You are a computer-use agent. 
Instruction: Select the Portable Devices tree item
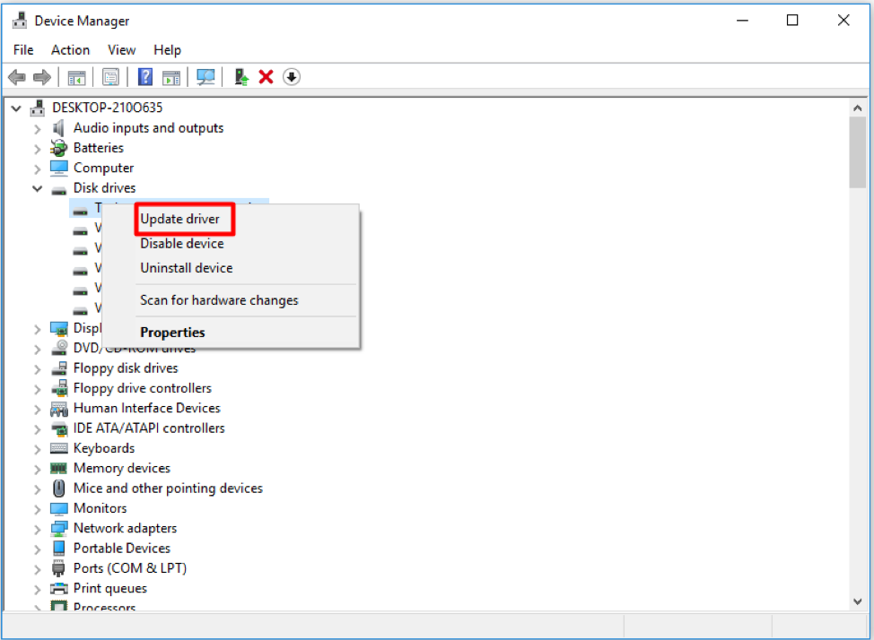coord(122,549)
